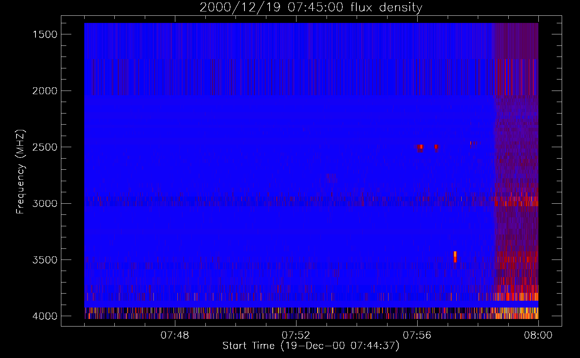Select the 3000 frequency tick label
580x358 pixels.
pos(45,204)
